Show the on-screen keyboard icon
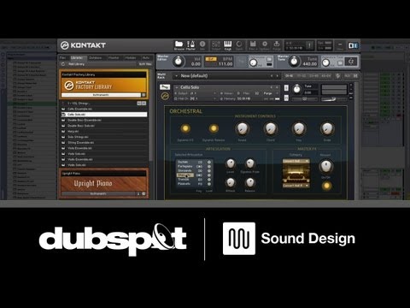 coord(227,44)
